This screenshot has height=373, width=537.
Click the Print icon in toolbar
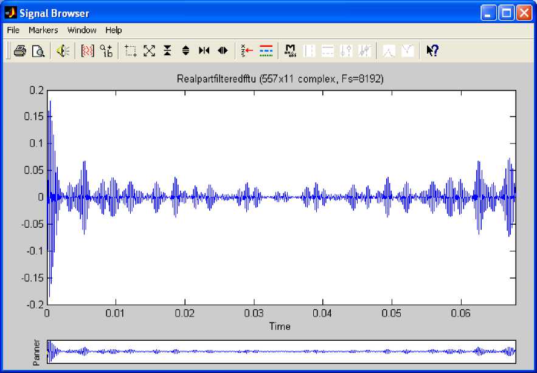(x=19, y=51)
